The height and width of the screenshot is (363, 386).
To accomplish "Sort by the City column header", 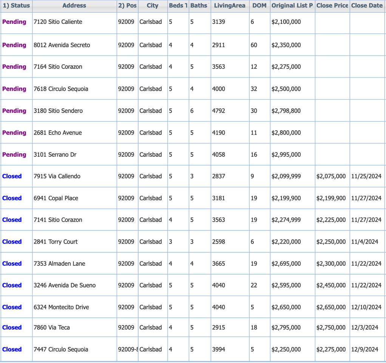I will point(153,6).
